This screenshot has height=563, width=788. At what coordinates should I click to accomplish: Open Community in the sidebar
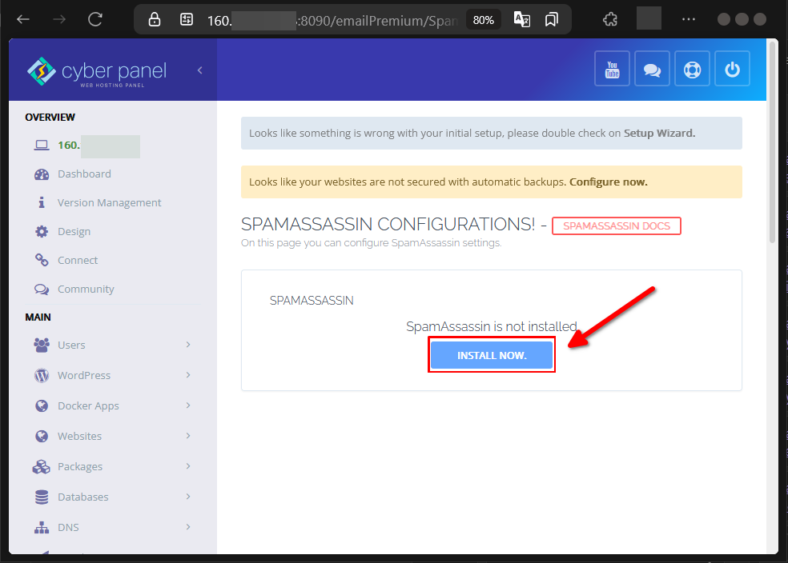[x=86, y=289]
